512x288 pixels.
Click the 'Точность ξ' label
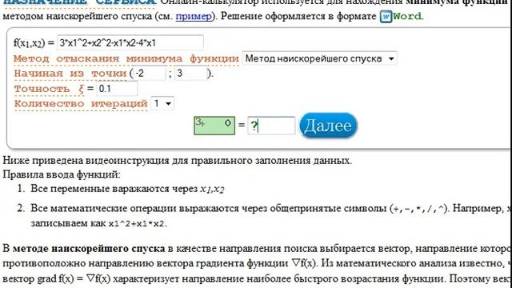[x=49, y=89]
